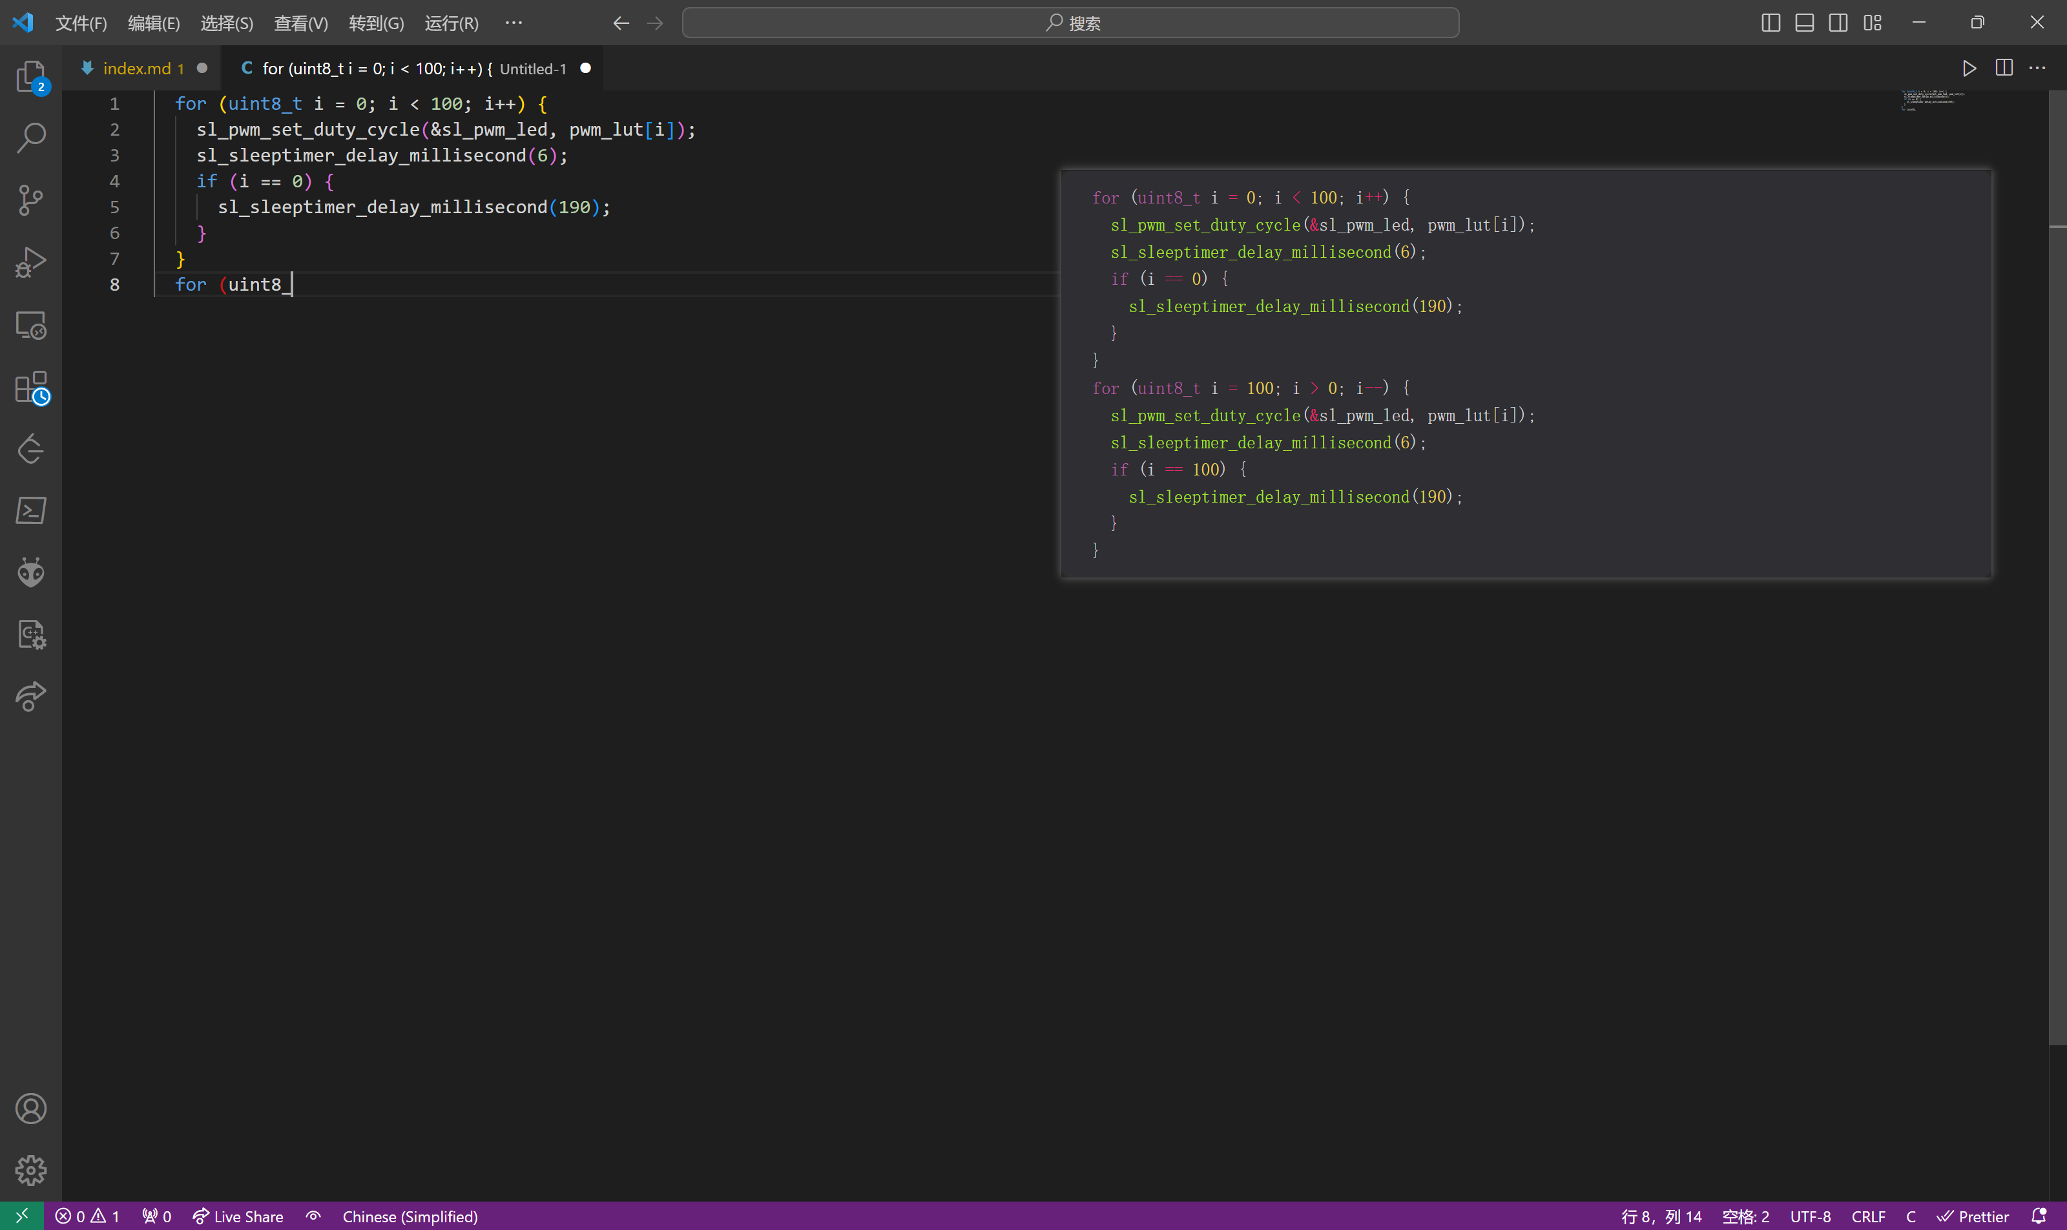Open the 查看(V) menu

(x=301, y=23)
